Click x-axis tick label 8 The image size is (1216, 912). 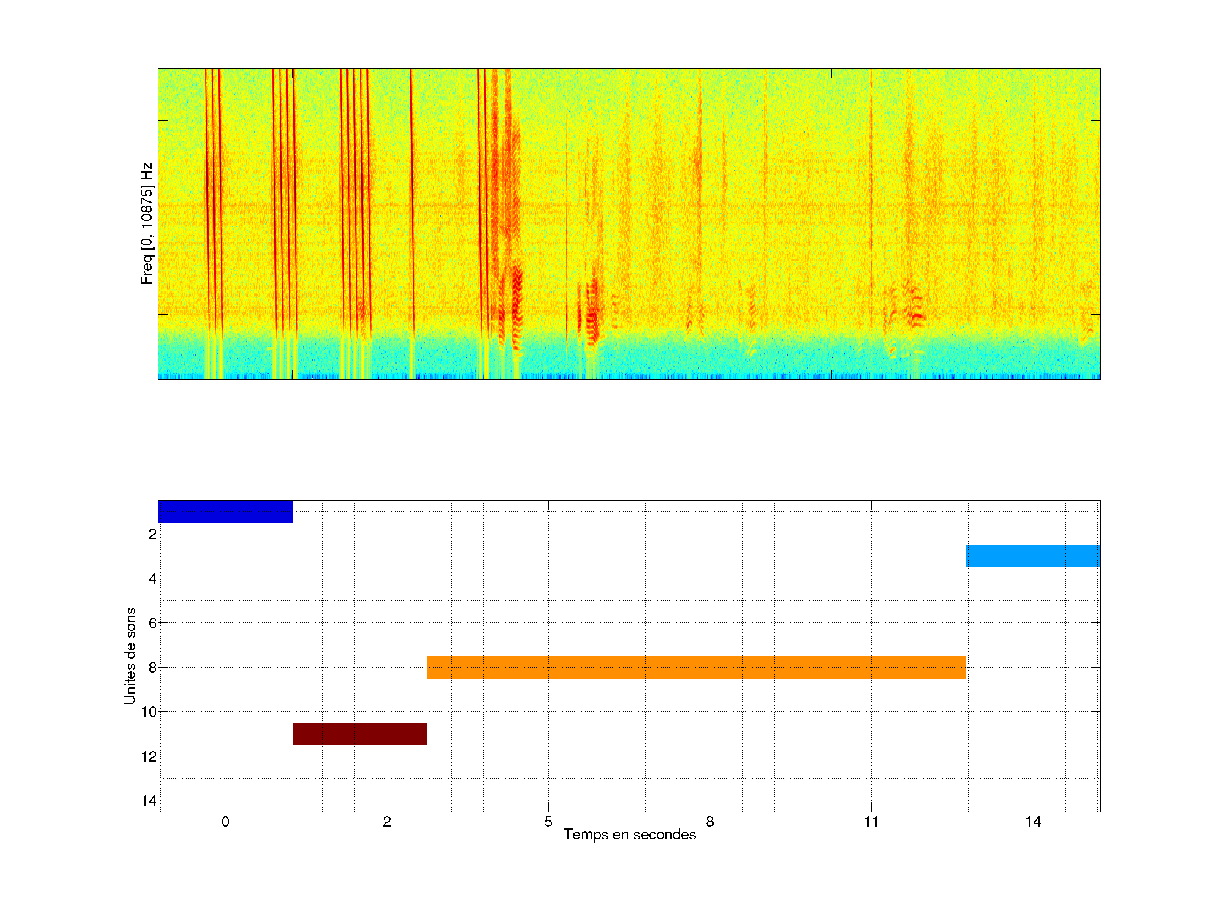pyautogui.click(x=710, y=822)
